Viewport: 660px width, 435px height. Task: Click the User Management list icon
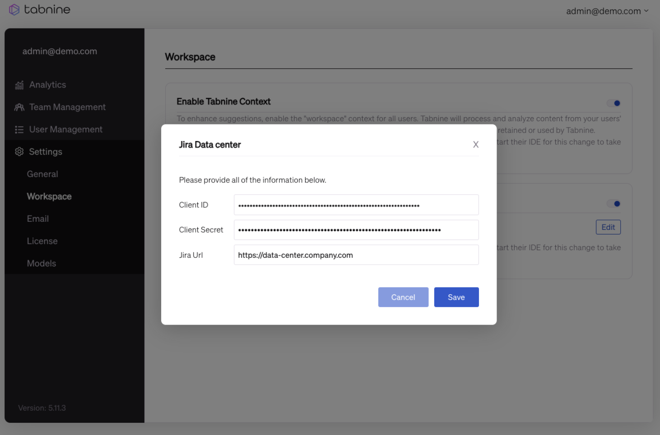[19, 130]
